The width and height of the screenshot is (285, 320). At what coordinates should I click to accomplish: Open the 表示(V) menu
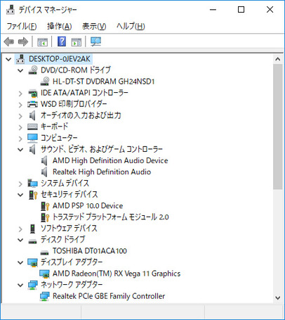pos(94,26)
